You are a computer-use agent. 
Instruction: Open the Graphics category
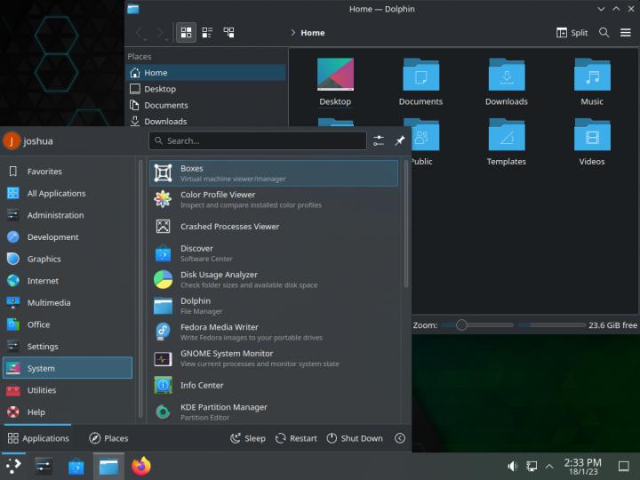click(x=68, y=259)
